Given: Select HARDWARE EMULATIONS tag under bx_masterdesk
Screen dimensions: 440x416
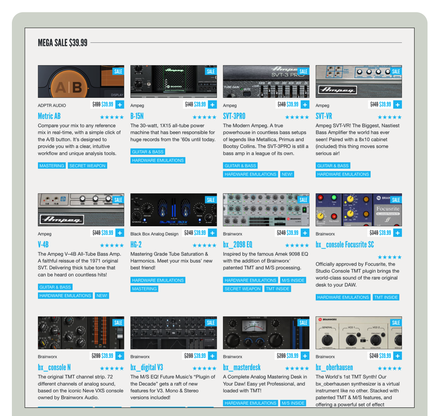Looking at the screenshot, I should coord(250,403).
